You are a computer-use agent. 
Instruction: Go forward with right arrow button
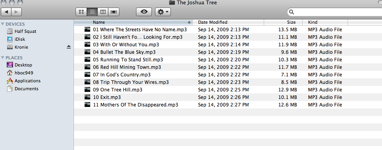click(16, 12)
